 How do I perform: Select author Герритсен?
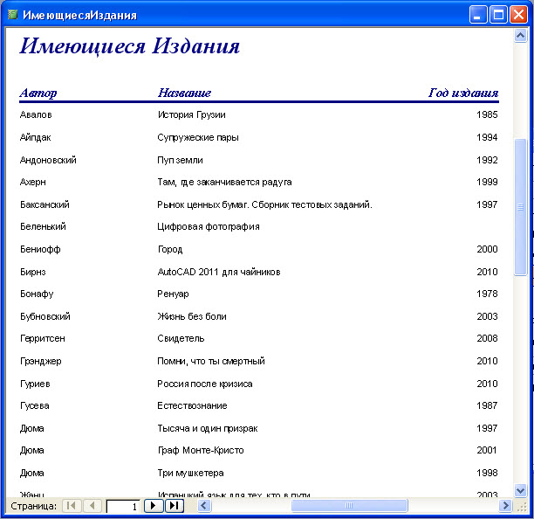click(42, 339)
